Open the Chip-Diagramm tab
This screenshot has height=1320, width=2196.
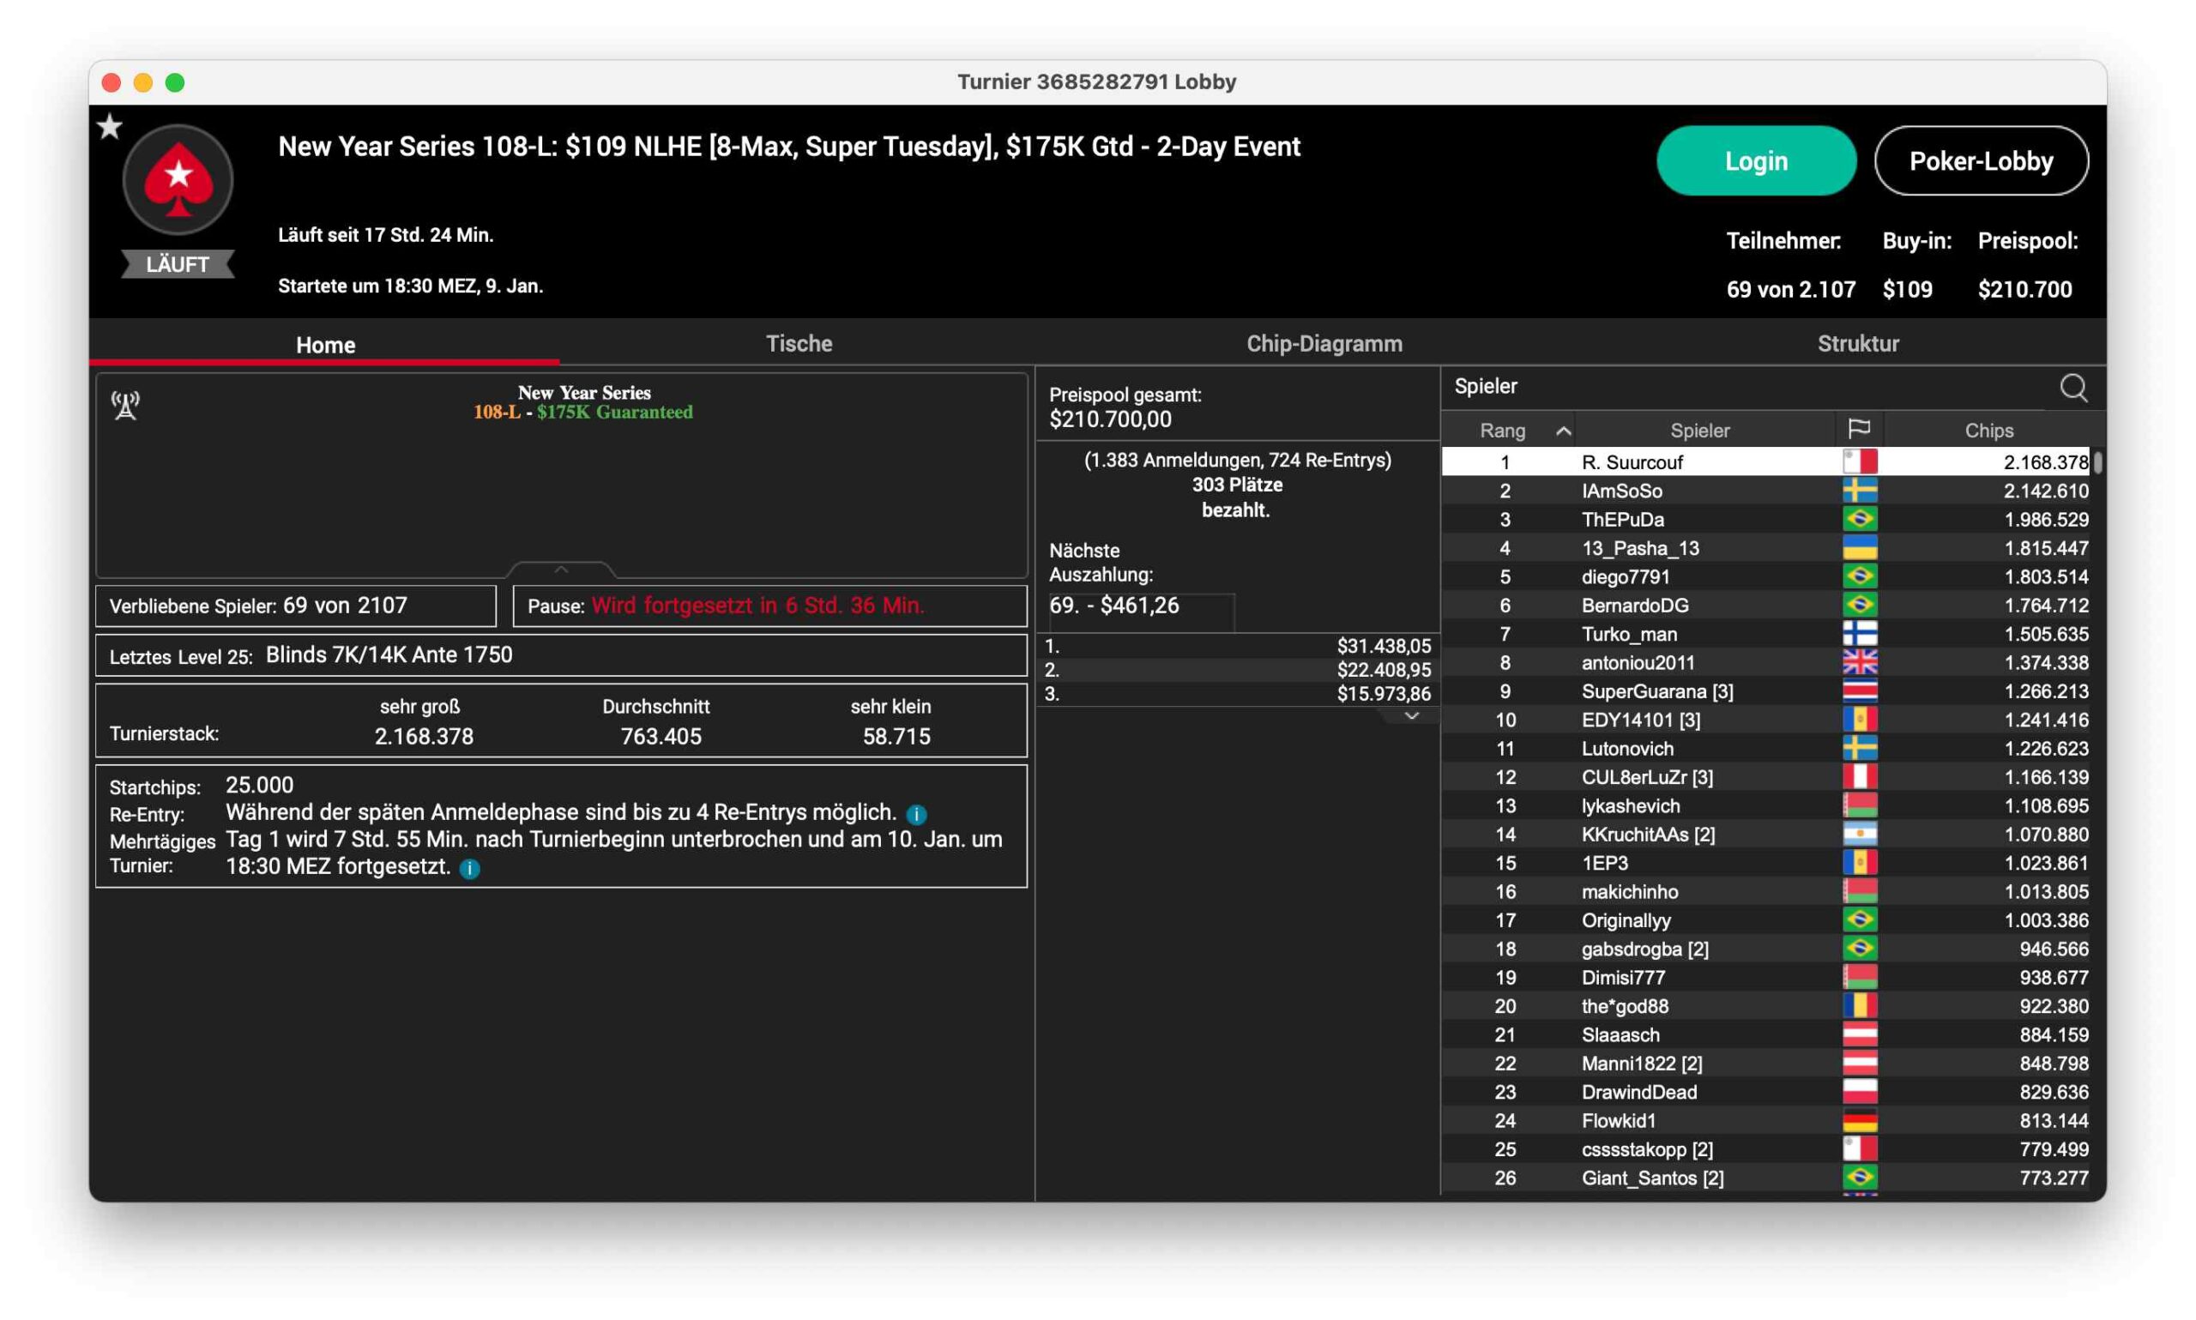tap(1324, 343)
